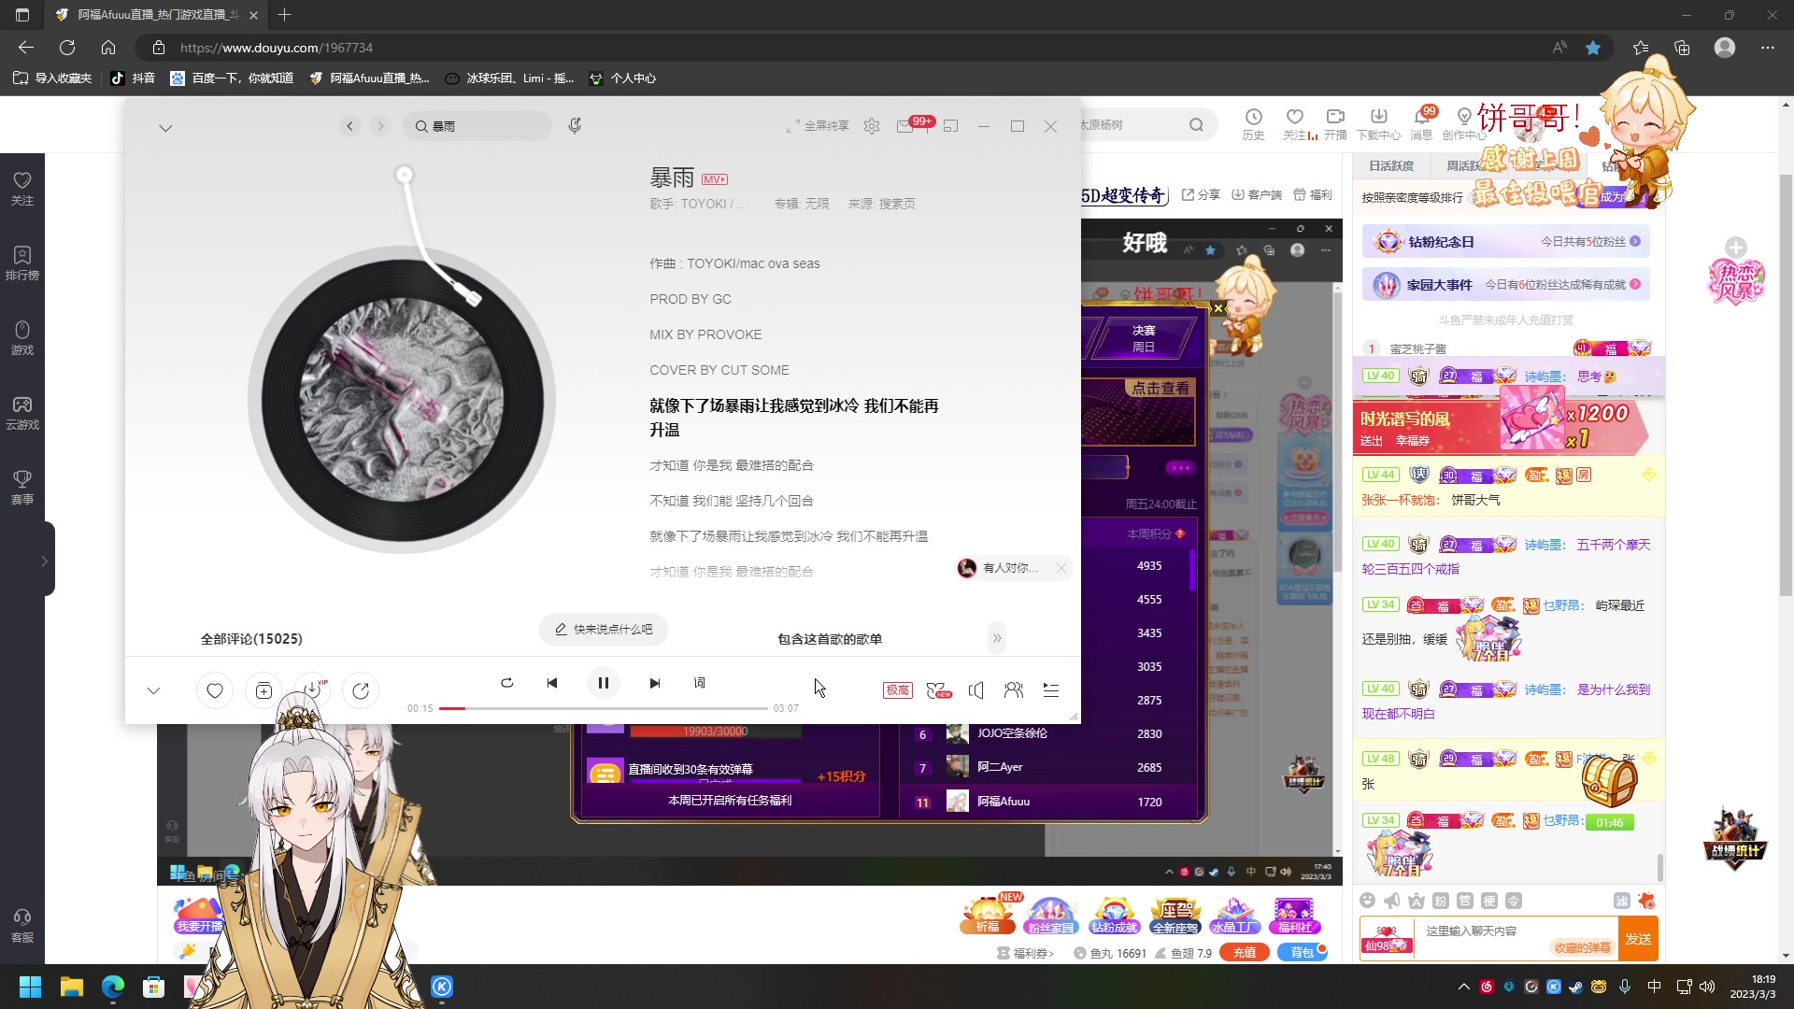Screen dimensions: 1794x1009
Task: Open 钻粉纪念日 banner
Action: coord(1505,242)
